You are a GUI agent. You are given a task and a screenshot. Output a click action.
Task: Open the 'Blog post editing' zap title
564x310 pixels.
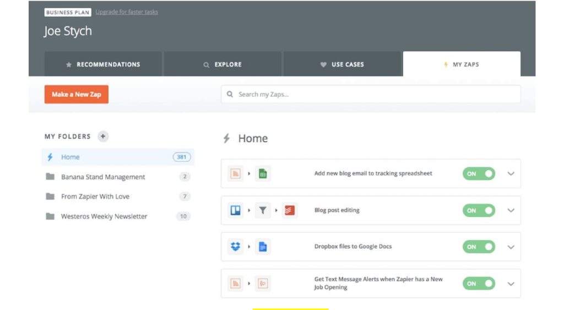click(x=337, y=210)
